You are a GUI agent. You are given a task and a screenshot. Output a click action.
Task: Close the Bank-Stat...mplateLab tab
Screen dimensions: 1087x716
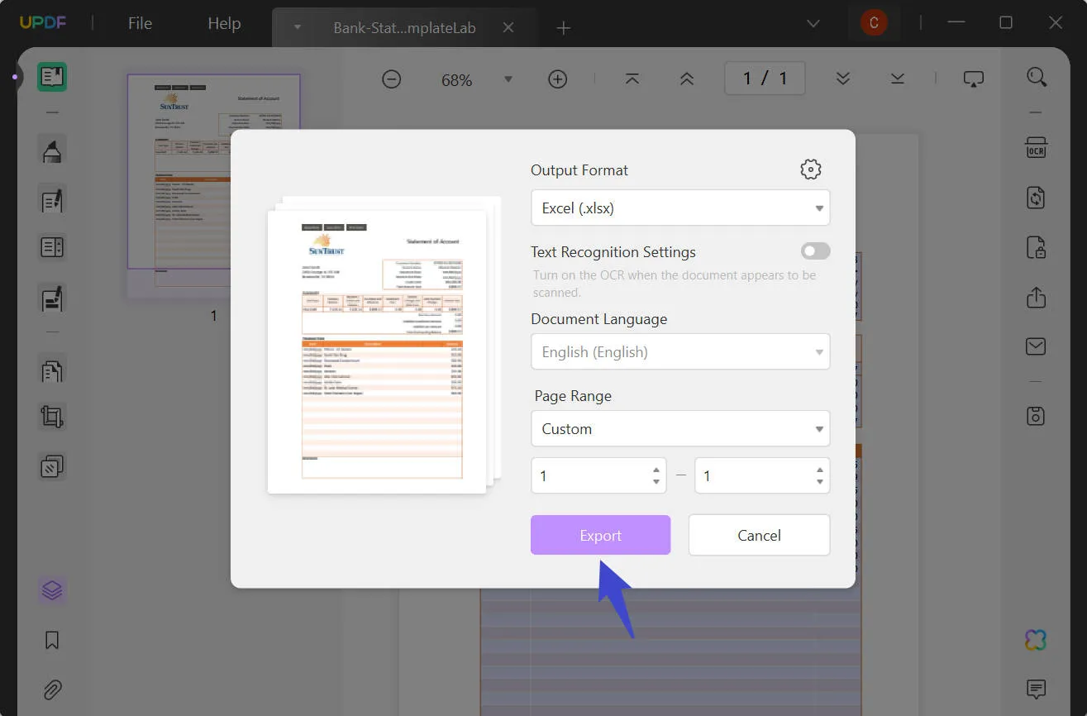(508, 27)
